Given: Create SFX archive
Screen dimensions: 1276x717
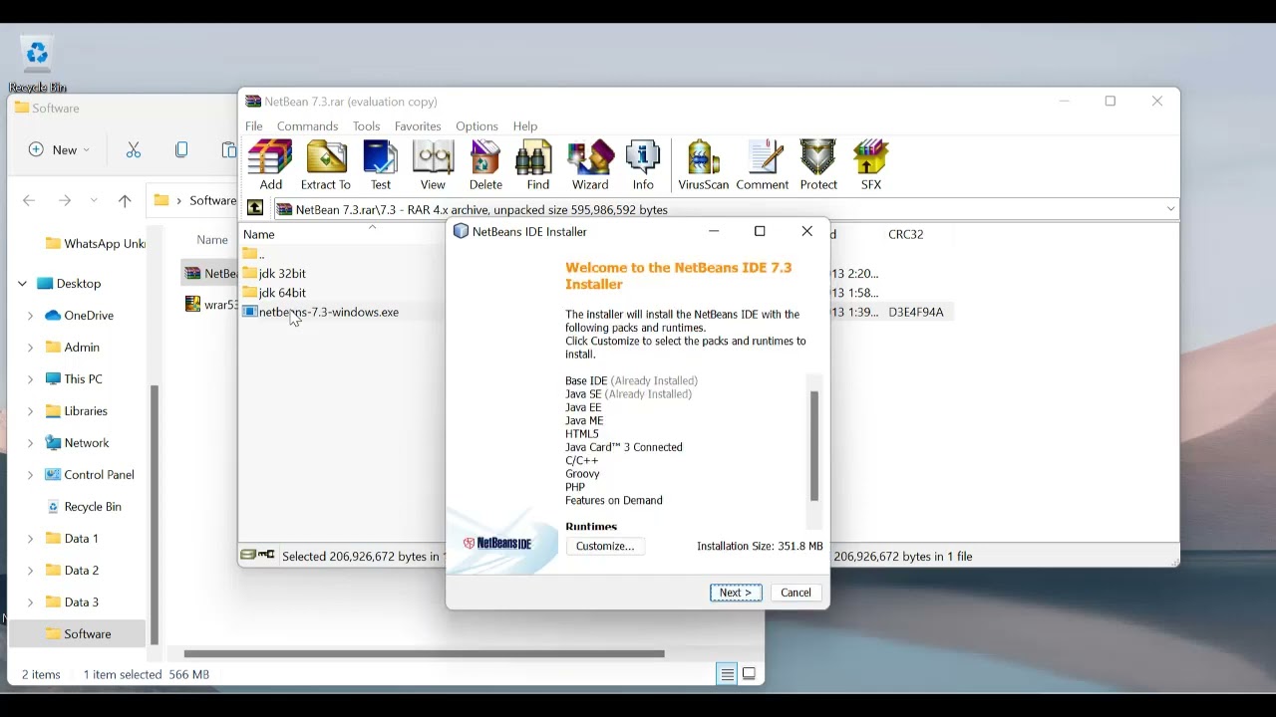Looking at the screenshot, I should (x=871, y=165).
